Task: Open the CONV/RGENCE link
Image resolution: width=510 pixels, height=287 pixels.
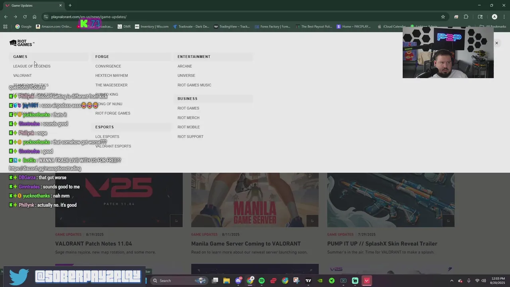Action: (108, 66)
